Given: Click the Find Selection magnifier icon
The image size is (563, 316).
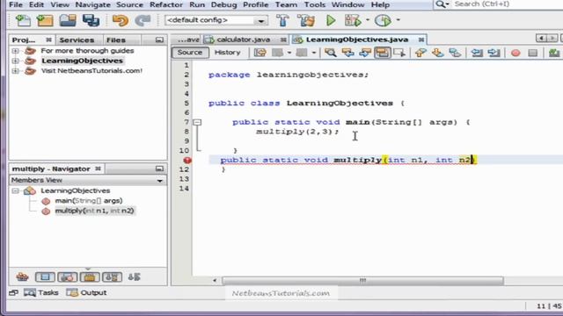Looking at the screenshot, I should tap(331, 53).
